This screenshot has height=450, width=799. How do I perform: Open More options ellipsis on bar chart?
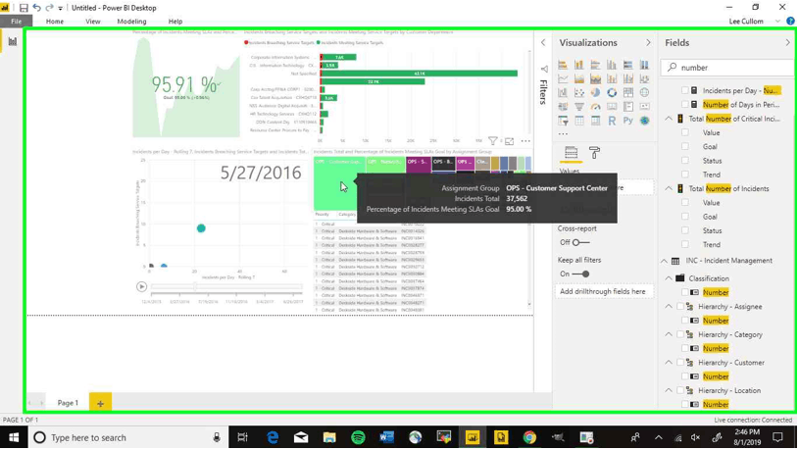pyautogui.click(x=525, y=141)
